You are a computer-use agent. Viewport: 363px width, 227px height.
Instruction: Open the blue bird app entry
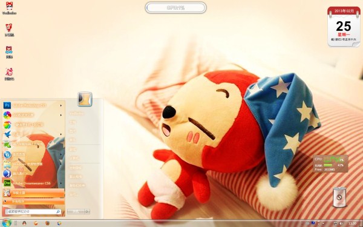pyautogui.click(x=33, y=134)
